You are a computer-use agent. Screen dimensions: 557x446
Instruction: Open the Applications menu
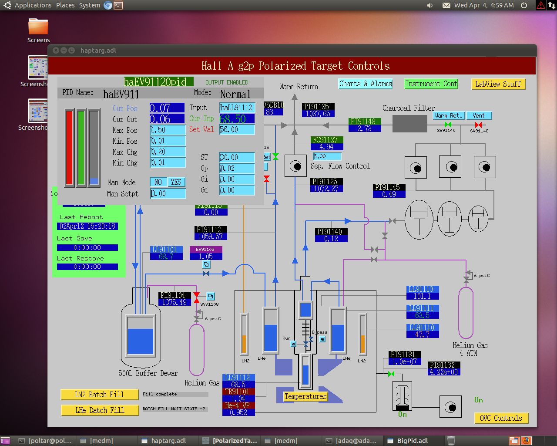33,5
